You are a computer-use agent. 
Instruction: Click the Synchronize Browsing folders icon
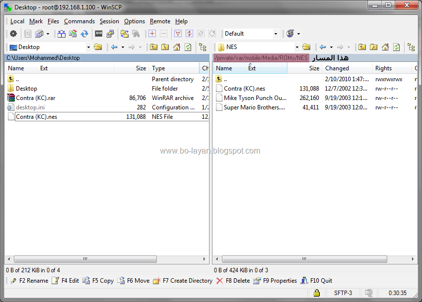tap(124, 34)
